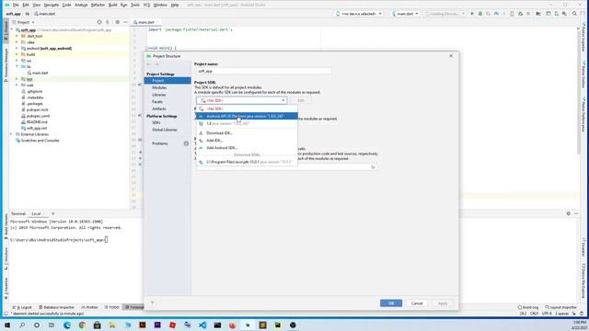Screen dimensions: 589x331
Task: Click the Problems count badge icon
Action: (x=186, y=143)
